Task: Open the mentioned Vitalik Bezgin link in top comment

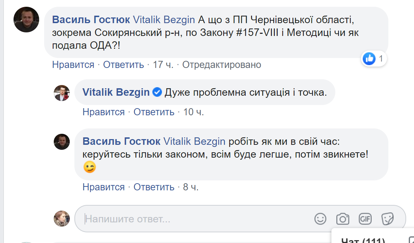Action: pos(164,19)
